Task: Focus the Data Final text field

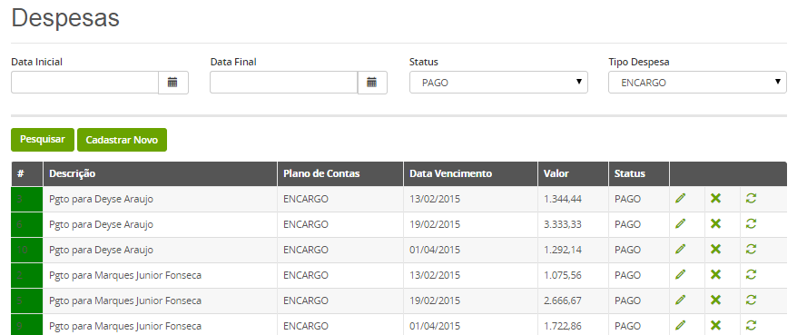Action: [x=283, y=83]
